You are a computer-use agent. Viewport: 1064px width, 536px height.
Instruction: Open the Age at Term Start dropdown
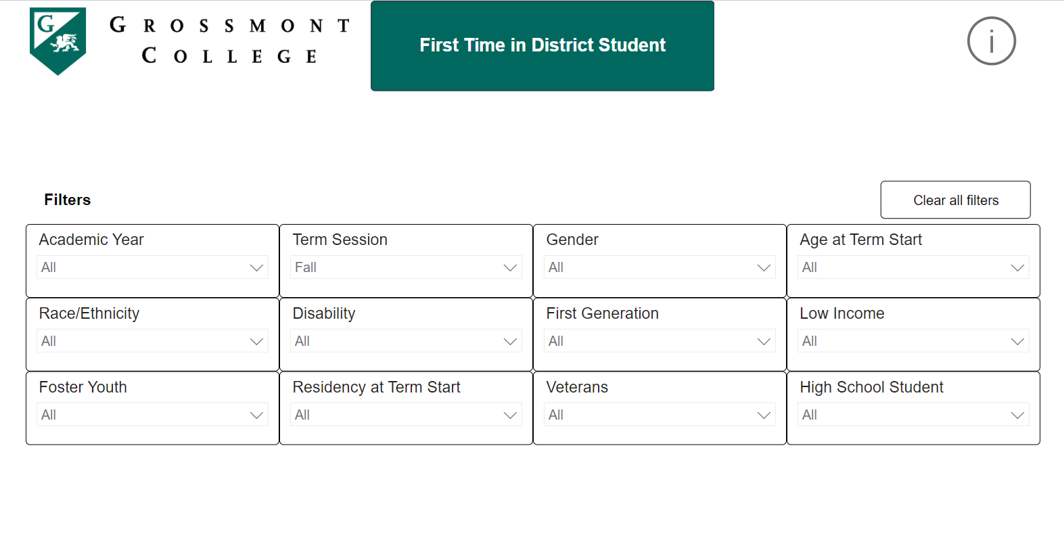[913, 267]
